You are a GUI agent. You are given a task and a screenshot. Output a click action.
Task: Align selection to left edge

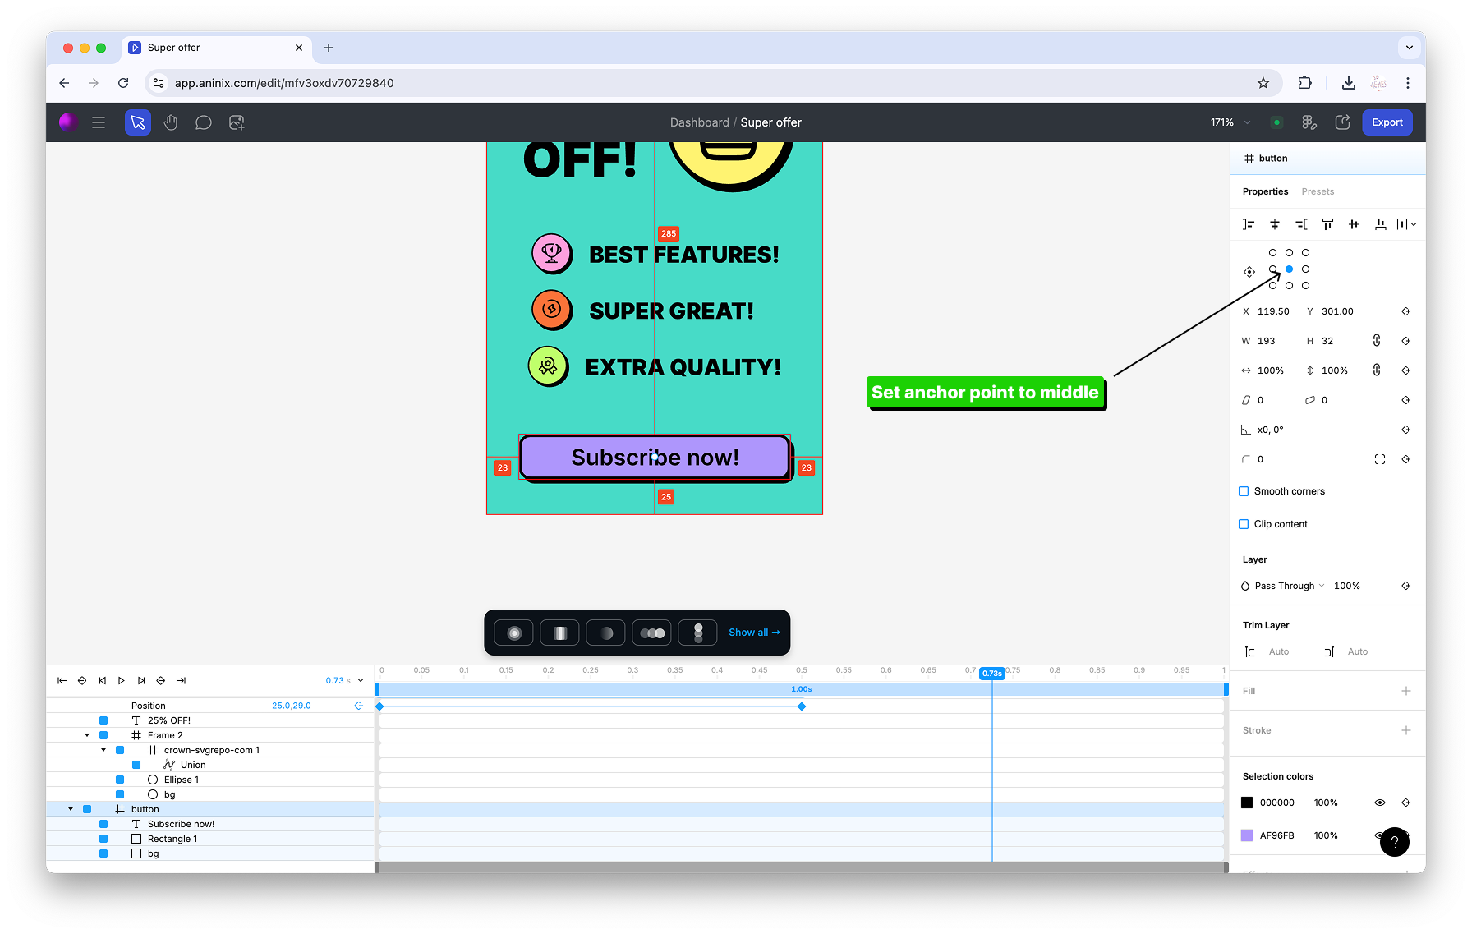1249,224
